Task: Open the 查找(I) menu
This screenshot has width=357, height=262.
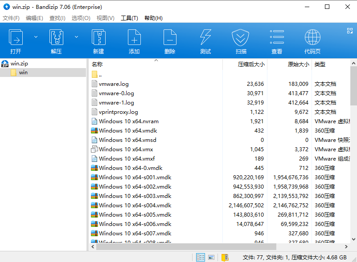Action: pyautogui.click(x=57, y=18)
